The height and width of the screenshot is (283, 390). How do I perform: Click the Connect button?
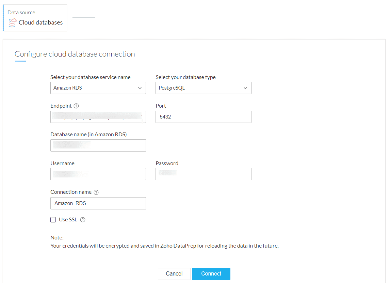[x=211, y=274]
